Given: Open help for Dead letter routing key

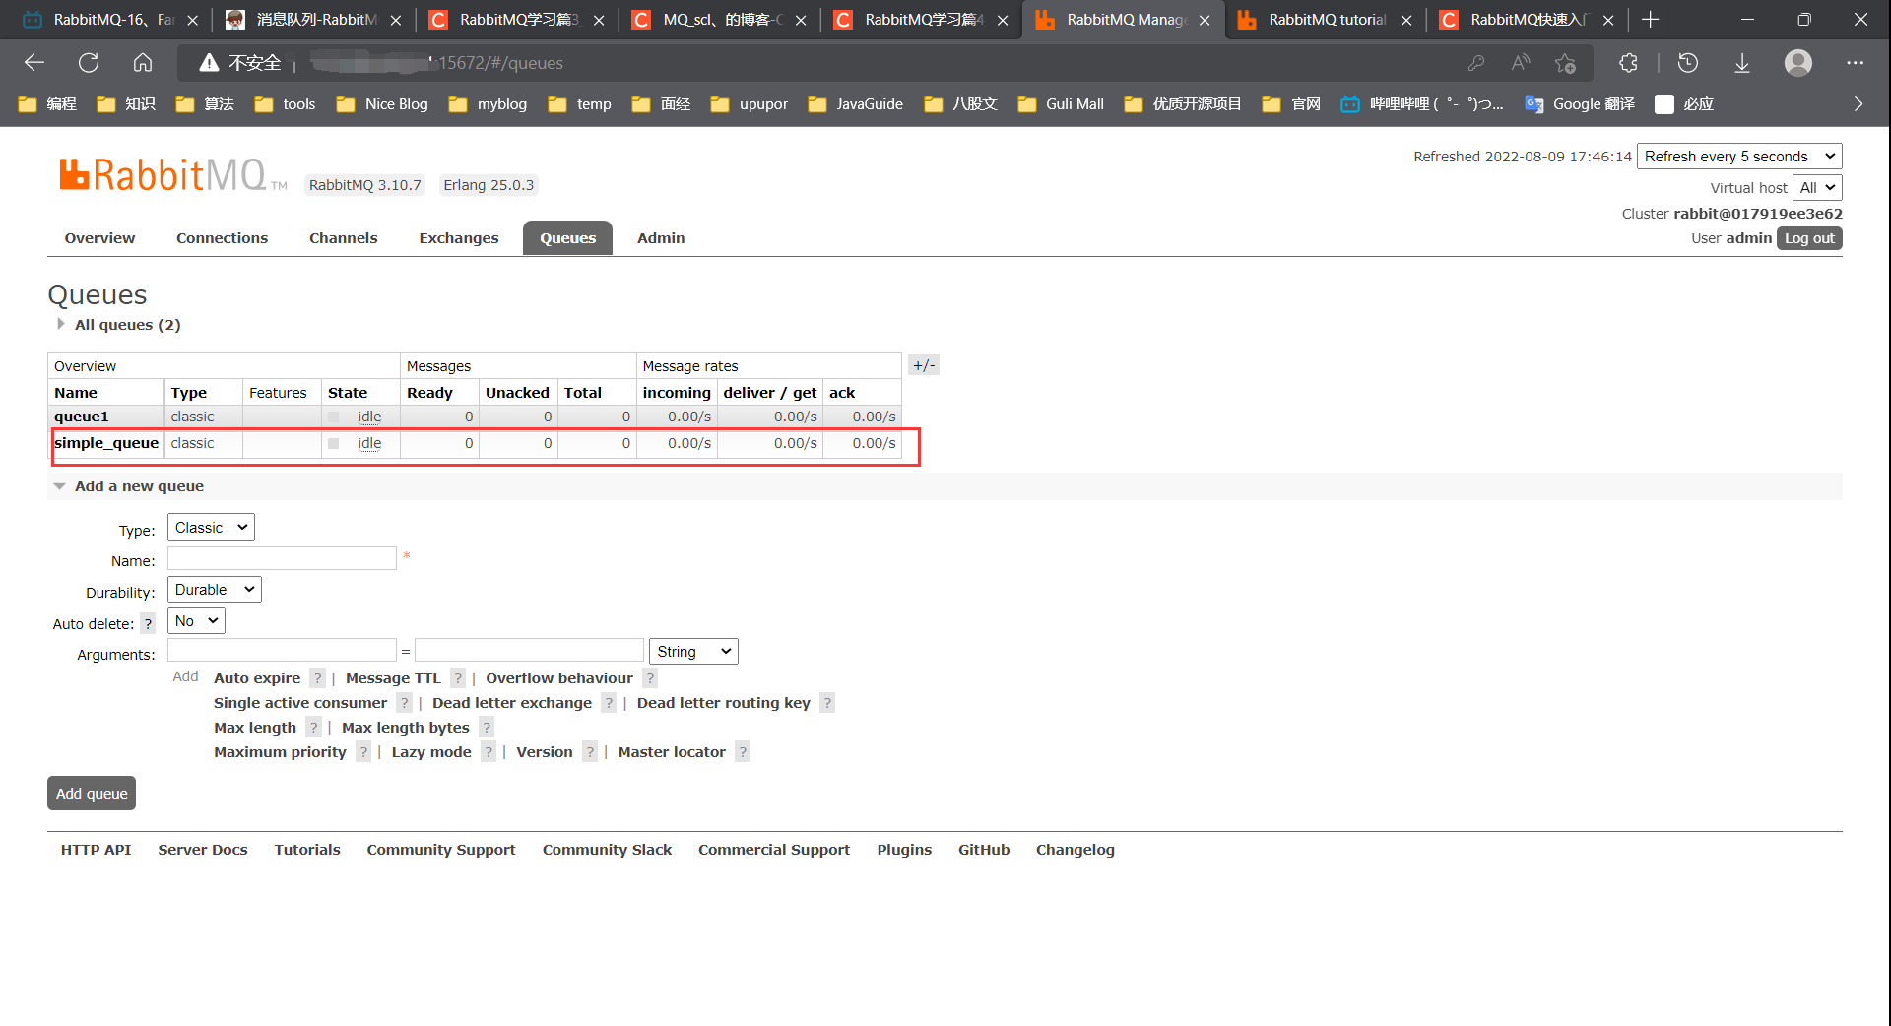Looking at the screenshot, I should [x=827, y=703].
